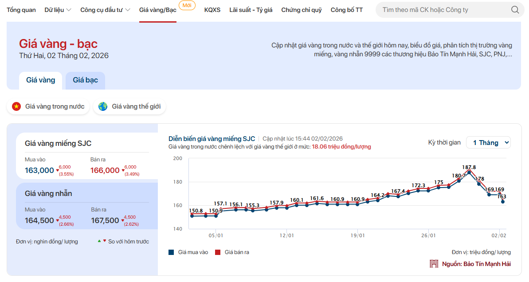The image size is (529, 282).
Task: Switch to the Giá bạc tab
Action: coord(85,80)
